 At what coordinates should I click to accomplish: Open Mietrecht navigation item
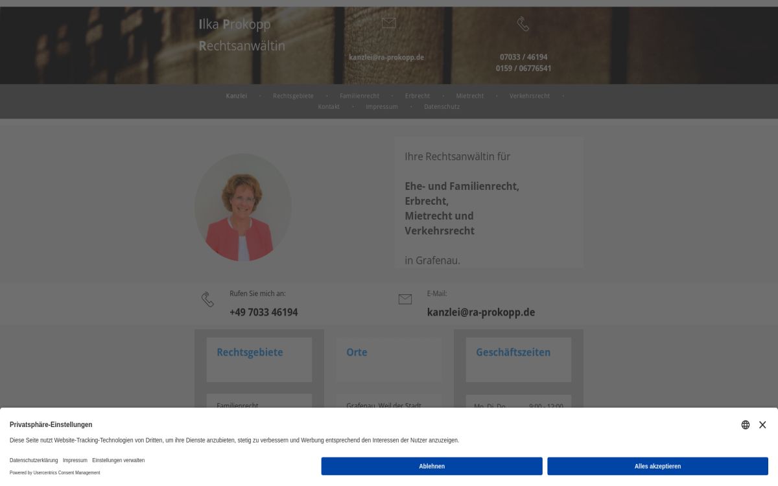[470, 96]
